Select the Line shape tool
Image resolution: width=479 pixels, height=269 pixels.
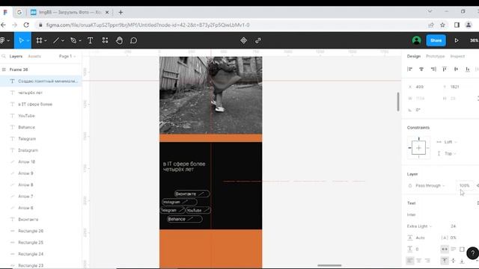56,40
